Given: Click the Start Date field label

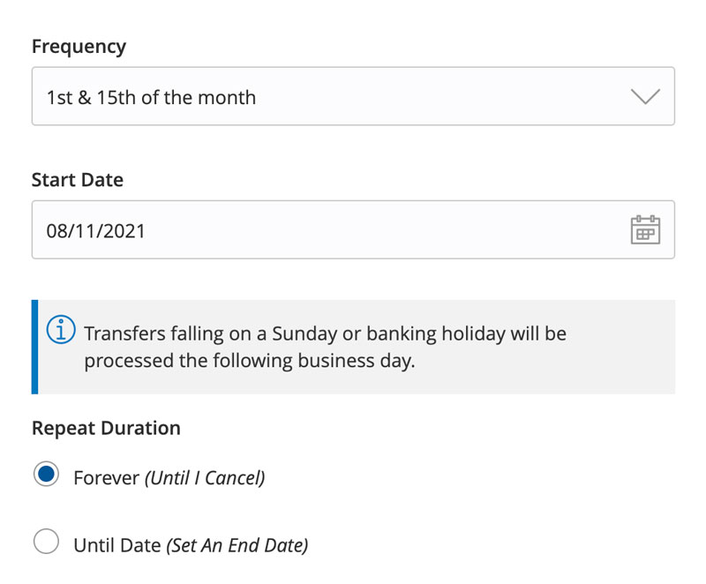Looking at the screenshot, I should (78, 180).
